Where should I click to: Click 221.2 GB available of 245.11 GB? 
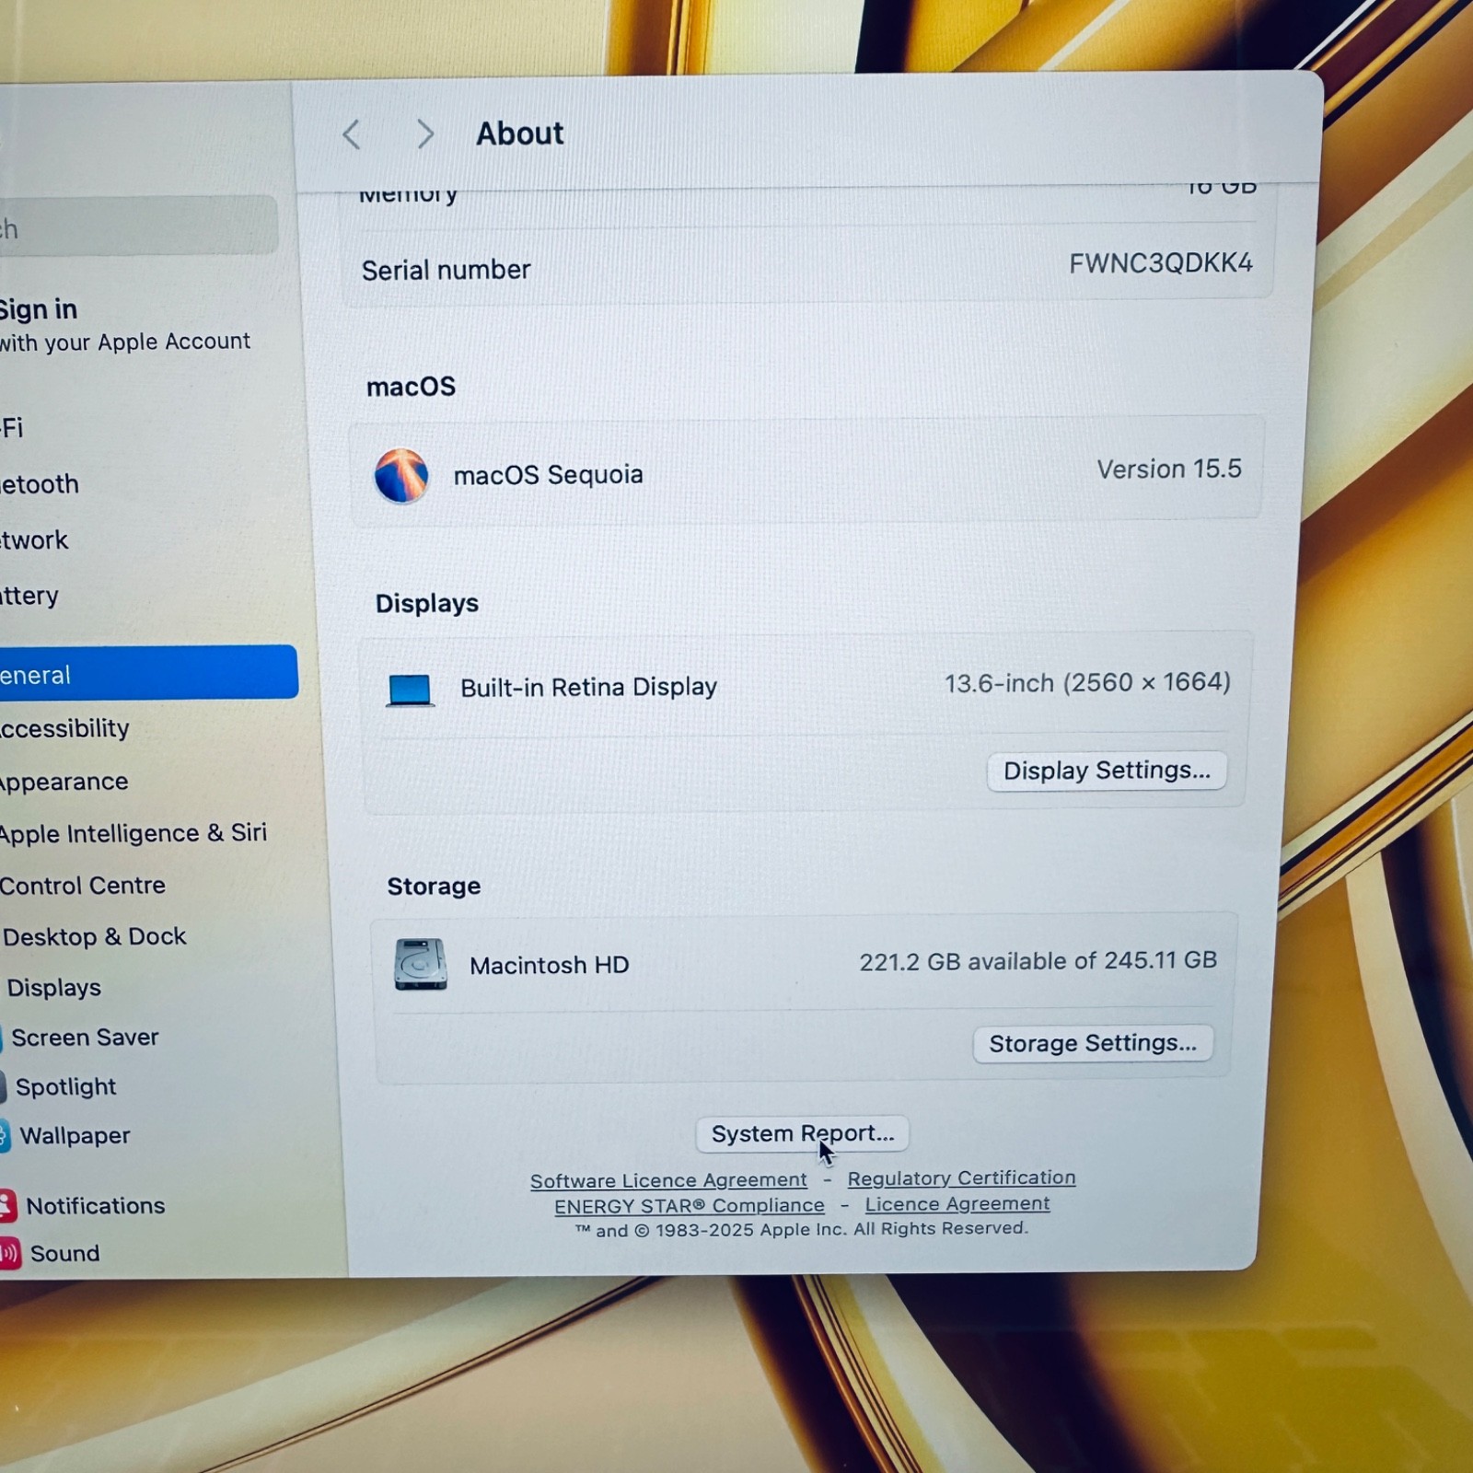pos(1038,961)
